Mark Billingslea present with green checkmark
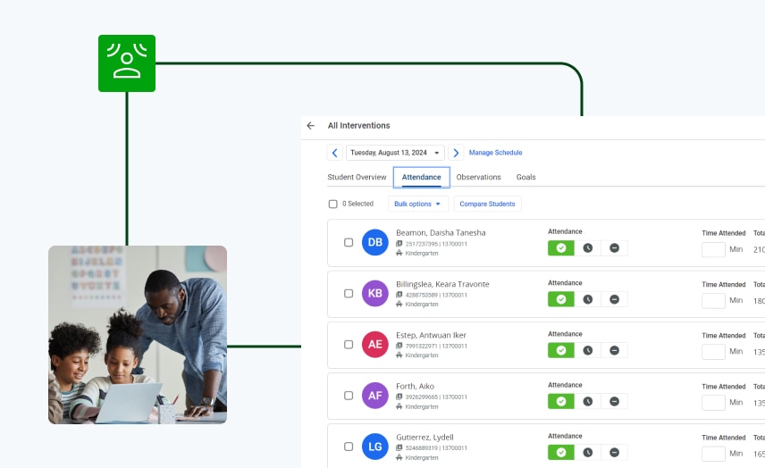This screenshot has height=468, width=765. (561, 299)
